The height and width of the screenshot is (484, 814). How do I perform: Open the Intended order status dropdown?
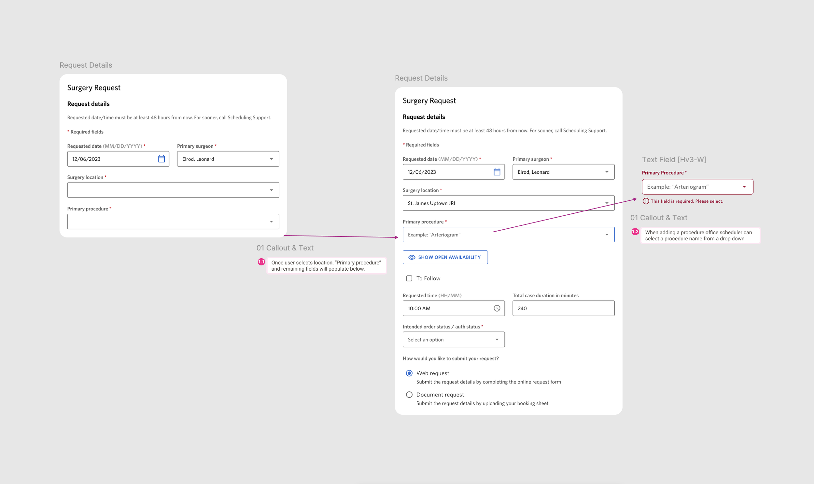[453, 340]
